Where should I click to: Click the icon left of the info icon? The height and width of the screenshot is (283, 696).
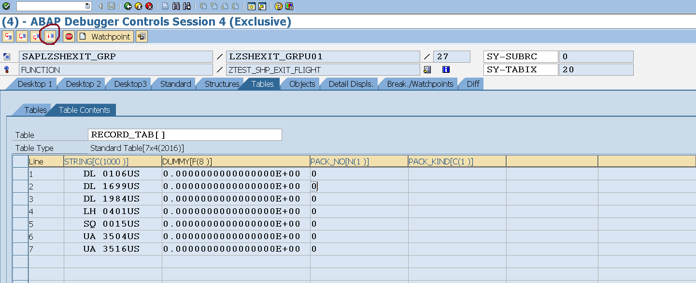(x=427, y=69)
